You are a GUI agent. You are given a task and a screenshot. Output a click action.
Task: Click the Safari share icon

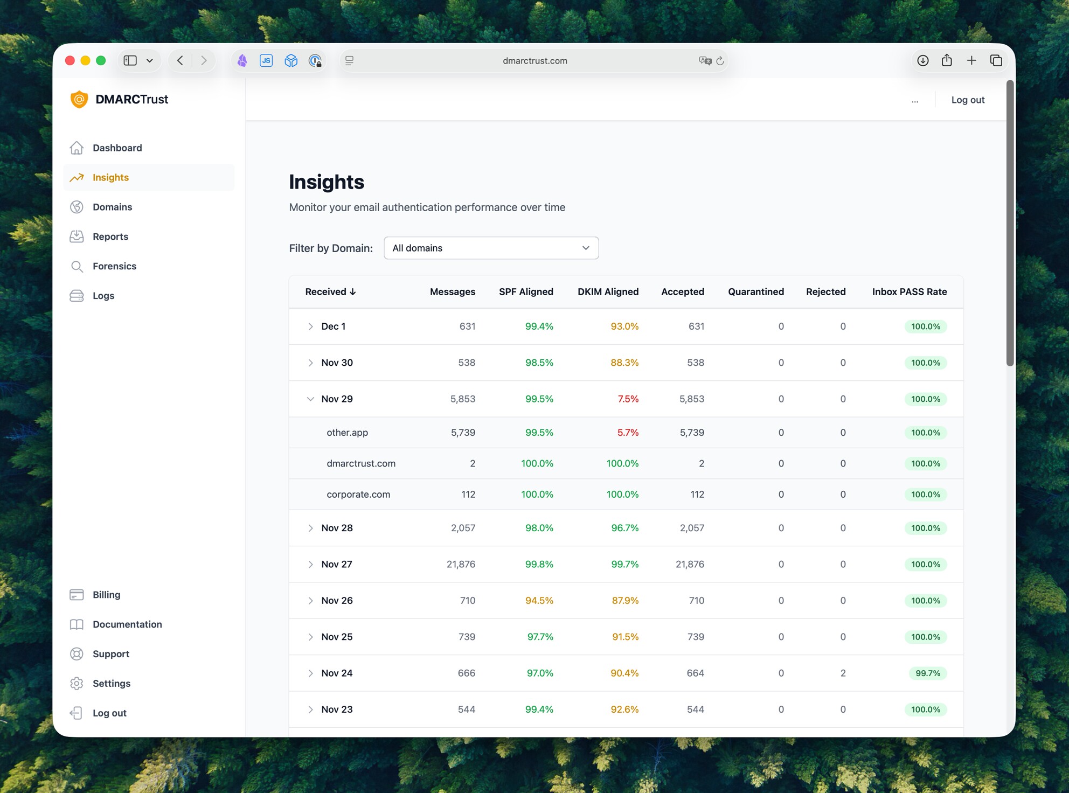947,61
